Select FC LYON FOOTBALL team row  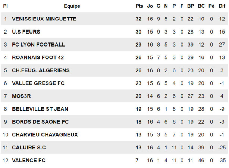[38, 45]
